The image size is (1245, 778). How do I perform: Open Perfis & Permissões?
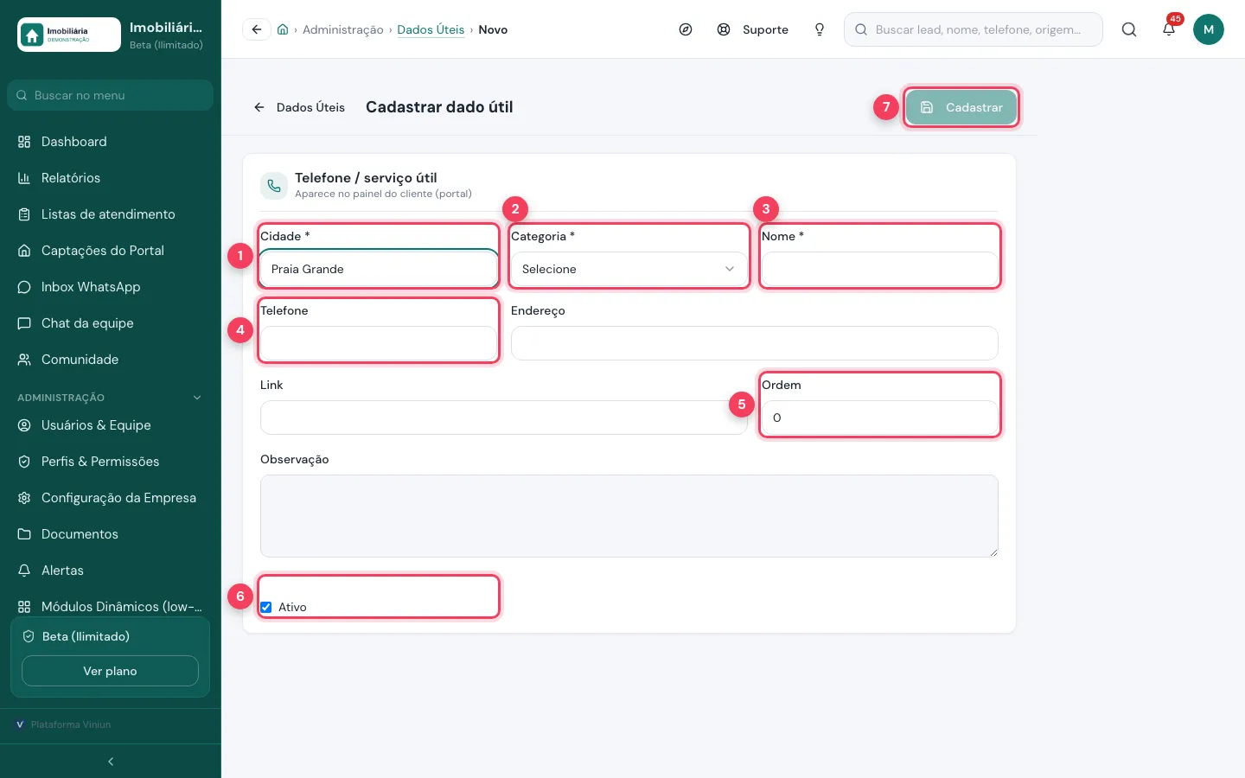(111, 462)
